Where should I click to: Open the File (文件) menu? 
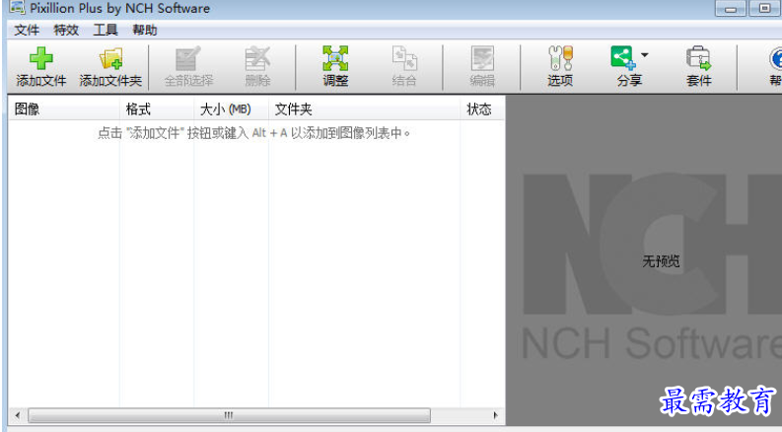(27, 30)
